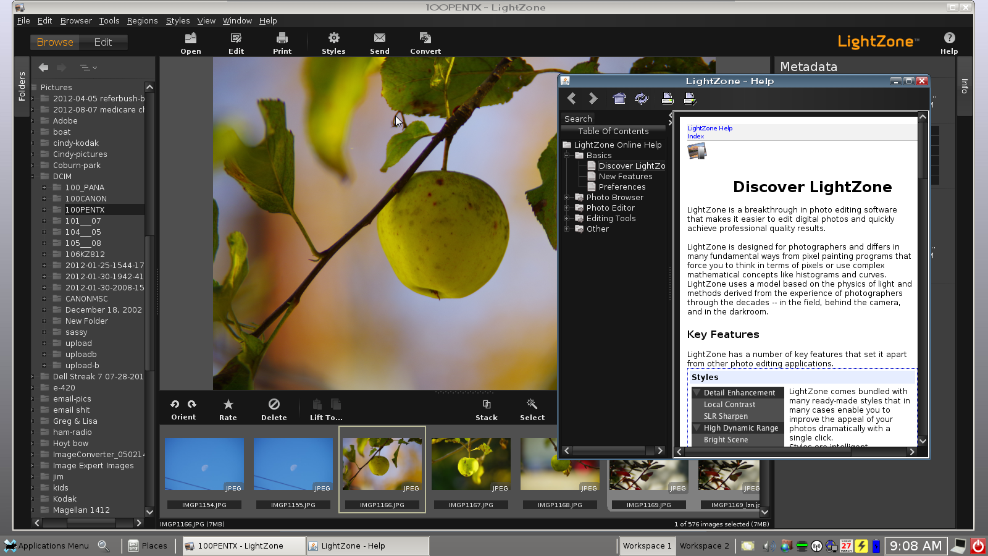The image size is (988, 556).
Task: Open the calendar tray icon showing 27
Action: pos(846,546)
